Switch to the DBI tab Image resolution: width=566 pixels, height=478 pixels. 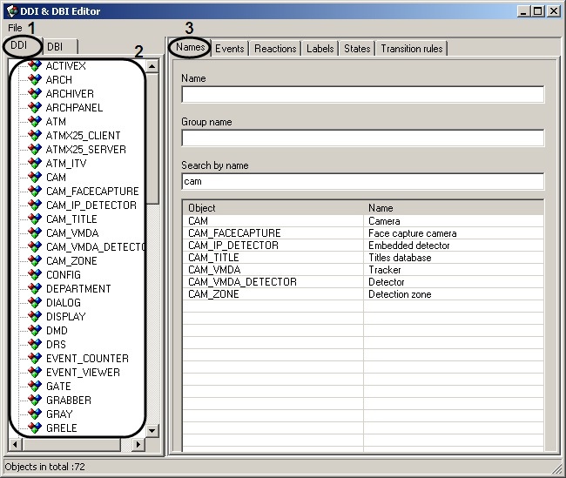click(x=55, y=47)
